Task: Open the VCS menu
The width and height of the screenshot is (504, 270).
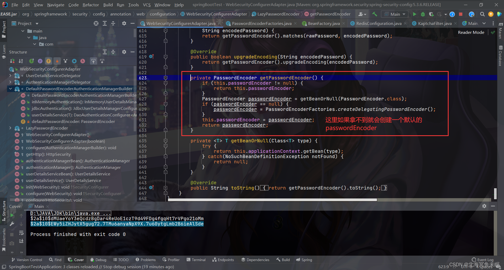Action: click(x=147, y=5)
